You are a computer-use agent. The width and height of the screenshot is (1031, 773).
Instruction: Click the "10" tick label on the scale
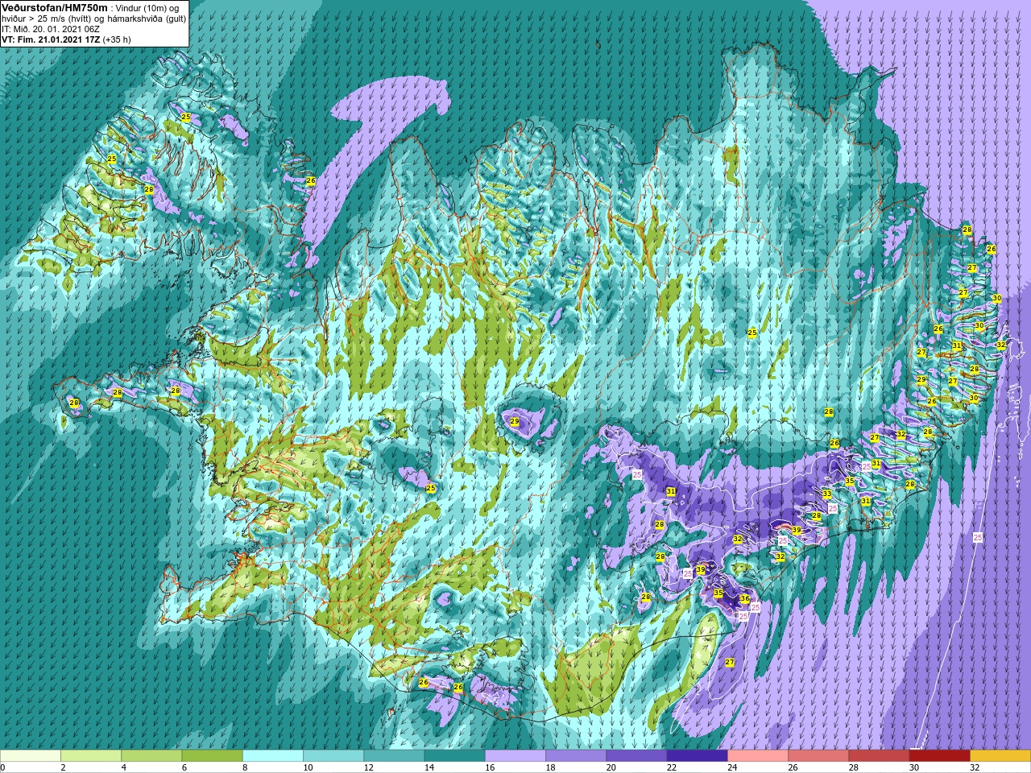click(x=308, y=767)
